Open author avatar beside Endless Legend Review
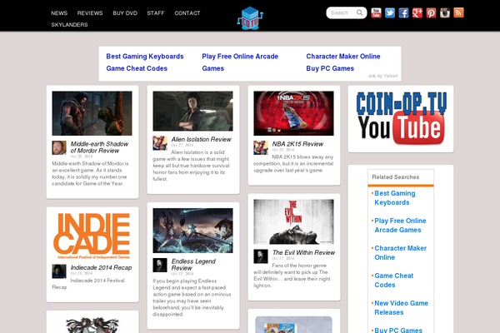The height and width of the screenshot is (333, 500). click(160, 265)
